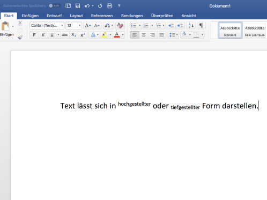Copy formatting with the format painter brush
The image size is (267, 200).
point(20,37)
